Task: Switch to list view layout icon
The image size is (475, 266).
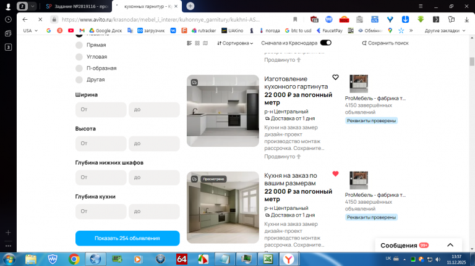Action: coord(189,43)
